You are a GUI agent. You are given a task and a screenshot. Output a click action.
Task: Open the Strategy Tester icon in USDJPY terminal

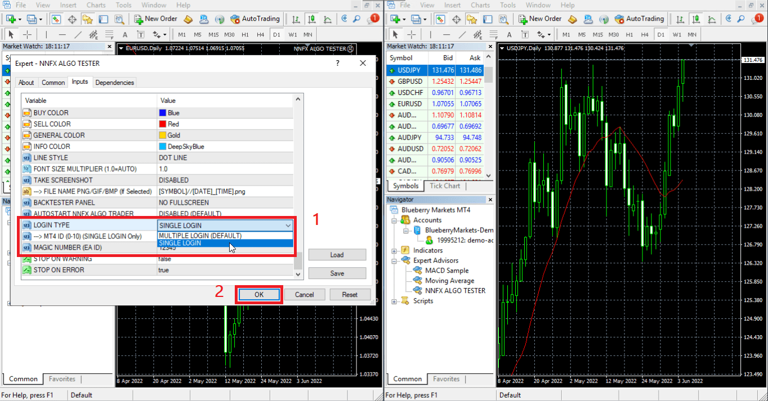pyautogui.click(x=503, y=19)
